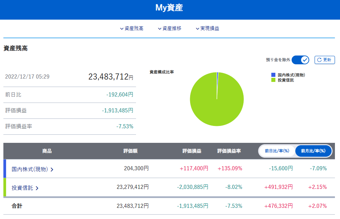Click down-chevron icon before 資産推移
Image resolution: width=340 pixels, height=219 pixels.
[x=160, y=29]
